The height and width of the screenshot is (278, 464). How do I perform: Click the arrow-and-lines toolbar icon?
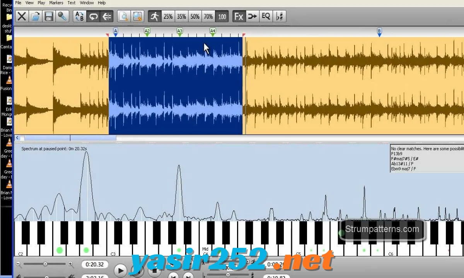(x=106, y=16)
